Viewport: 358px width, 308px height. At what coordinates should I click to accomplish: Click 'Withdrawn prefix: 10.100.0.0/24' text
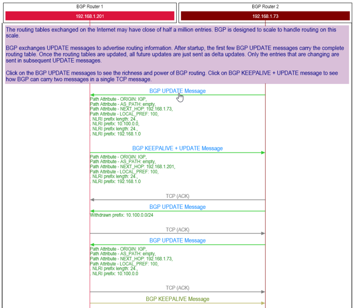121,215
